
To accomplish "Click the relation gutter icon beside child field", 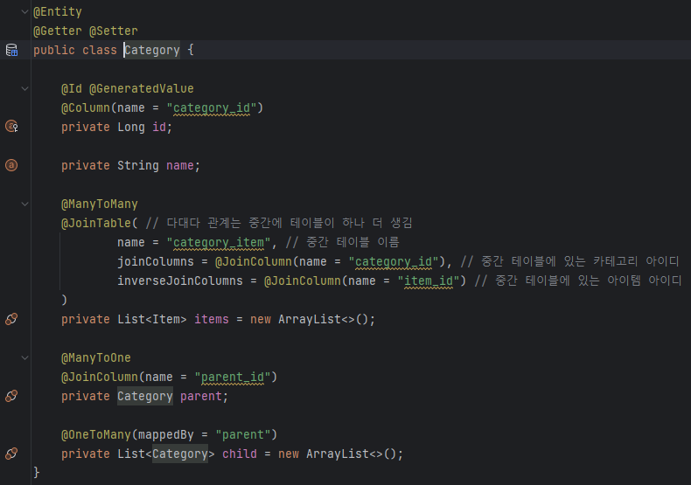I will coord(11,454).
